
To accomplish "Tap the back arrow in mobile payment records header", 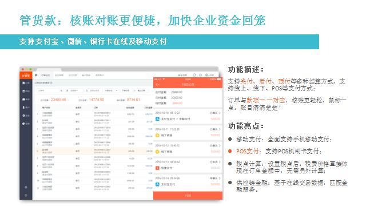I will [x=157, y=84].
